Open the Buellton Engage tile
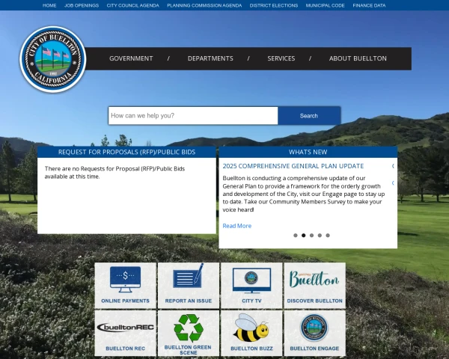The image size is (449, 359). pos(315,333)
